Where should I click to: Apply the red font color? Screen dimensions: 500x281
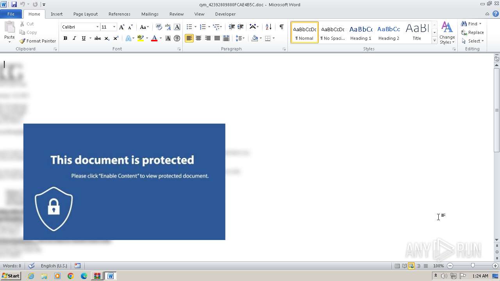[x=154, y=38]
